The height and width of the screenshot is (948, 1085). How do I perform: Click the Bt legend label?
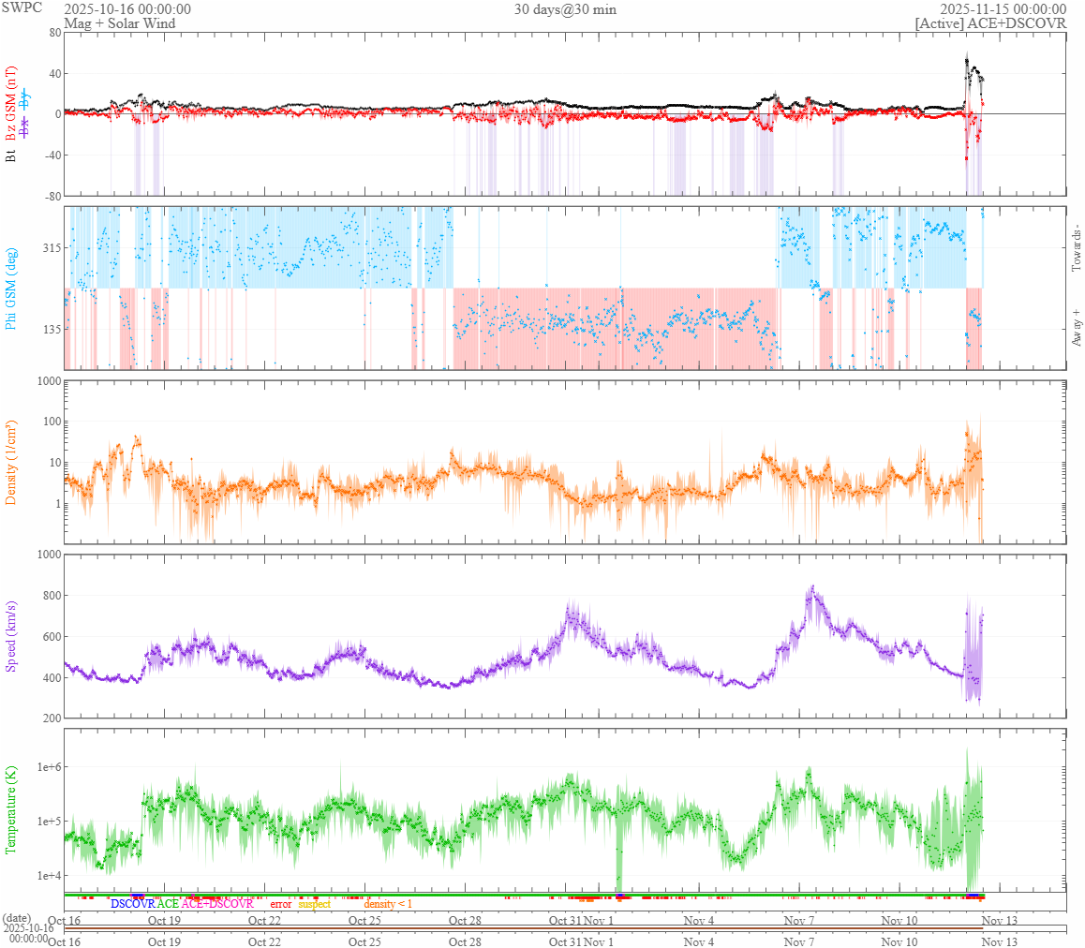coord(11,156)
